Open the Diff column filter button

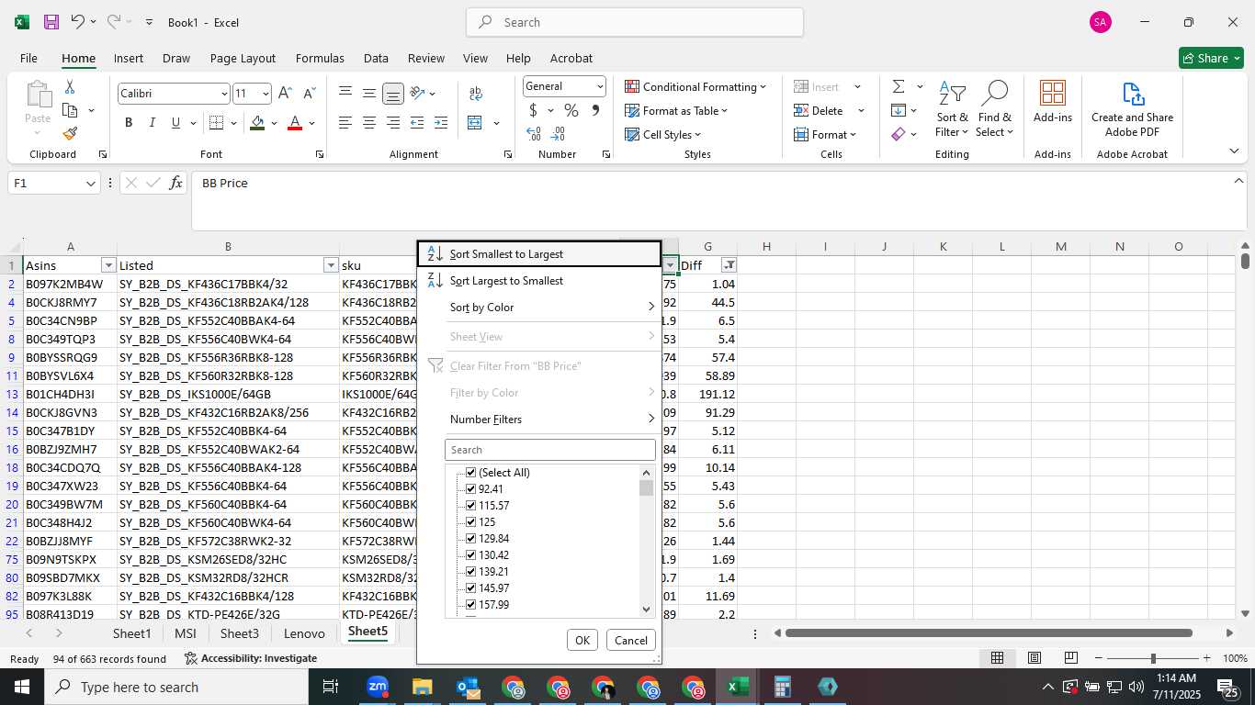[729, 265]
